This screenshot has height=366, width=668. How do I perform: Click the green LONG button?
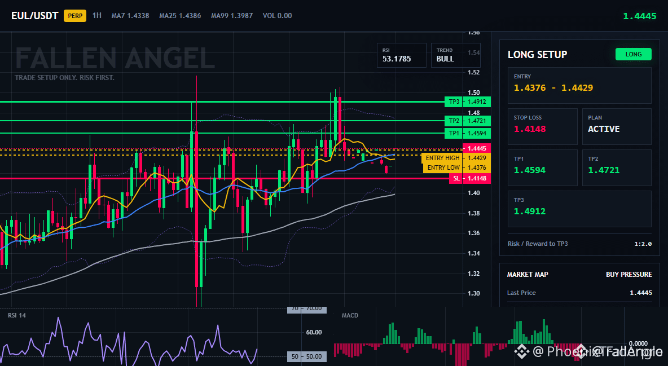click(x=634, y=54)
